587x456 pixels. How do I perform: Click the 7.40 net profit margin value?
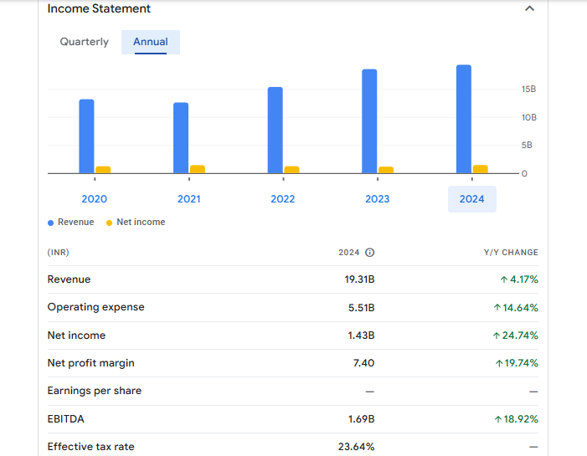[363, 363]
